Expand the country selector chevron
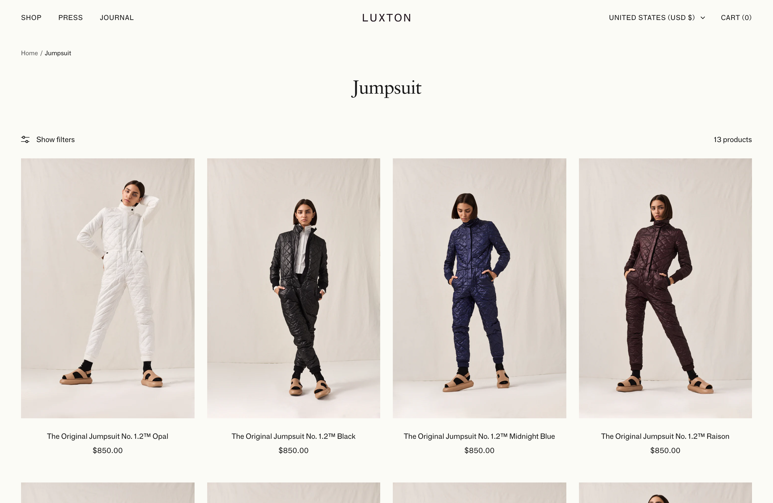This screenshot has width=773, height=503. 703,18
